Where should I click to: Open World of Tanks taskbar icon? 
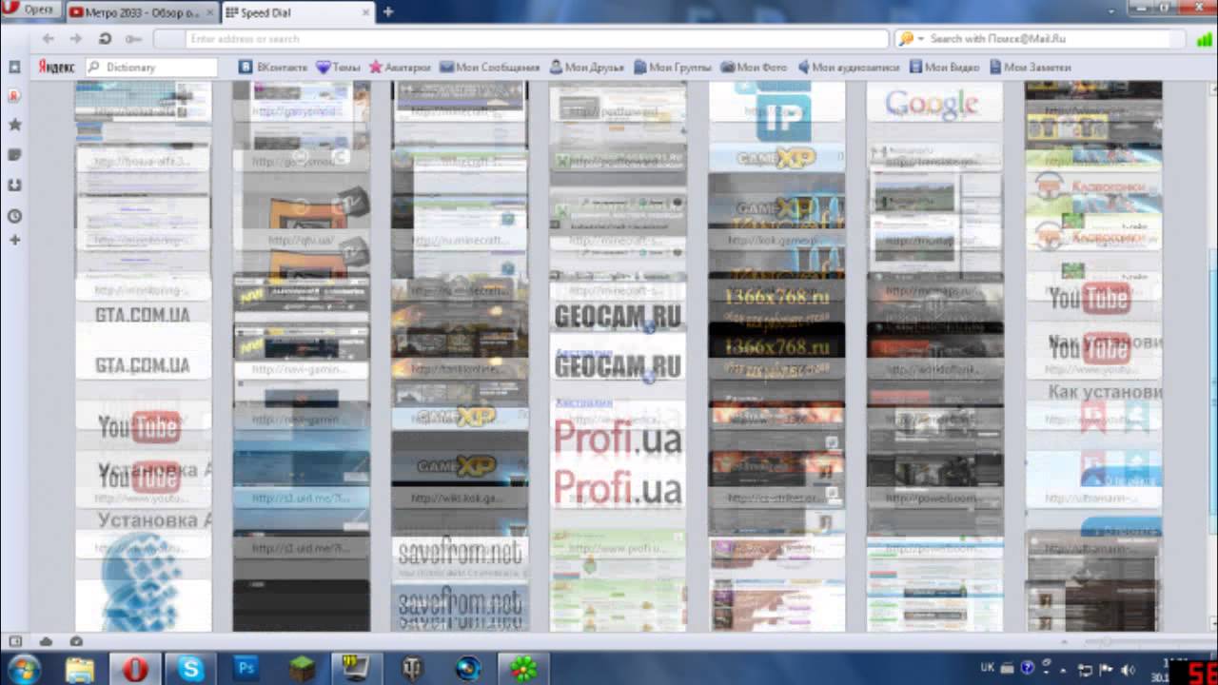412,669
